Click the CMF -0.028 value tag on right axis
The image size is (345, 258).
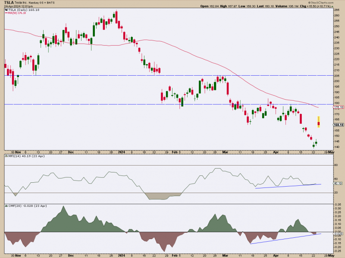[x=339, y=234]
